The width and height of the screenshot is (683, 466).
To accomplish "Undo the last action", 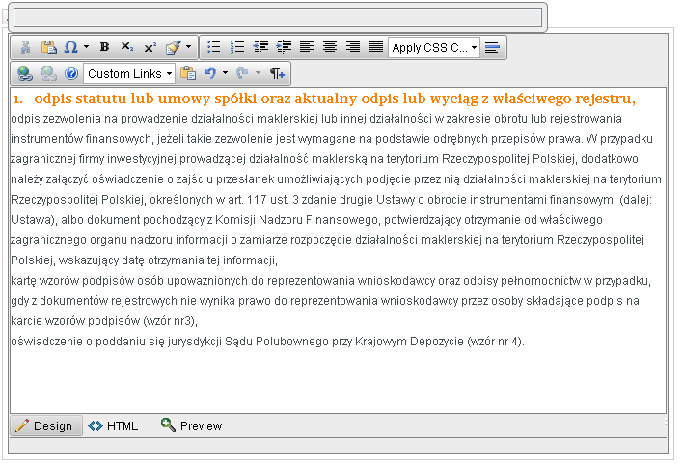I will pos(210,73).
